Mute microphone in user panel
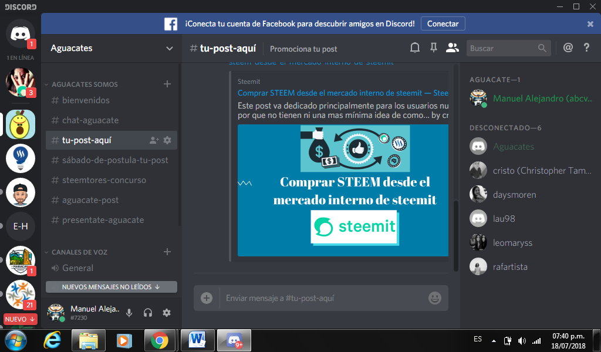 129,313
